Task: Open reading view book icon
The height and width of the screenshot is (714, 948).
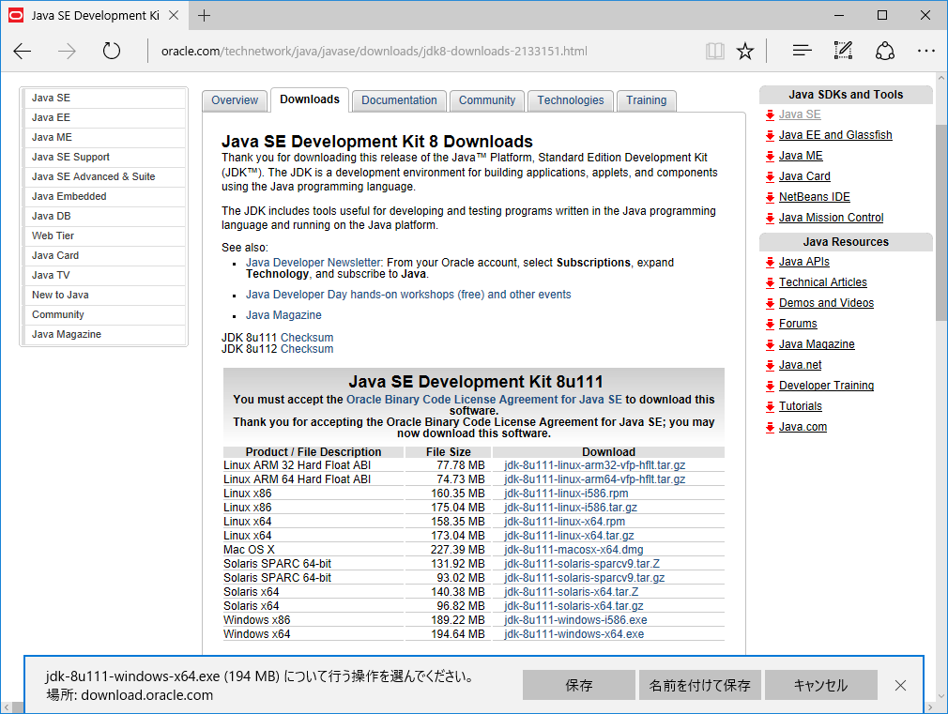Action: 714,52
